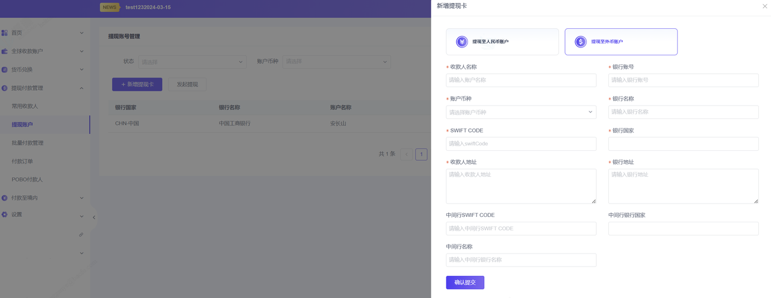The width and height of the screenshot is (771, 298).
Task: Click the 全球收款账户 icon in sidebar
Action: pyautogui.click(x=5, y=51)
